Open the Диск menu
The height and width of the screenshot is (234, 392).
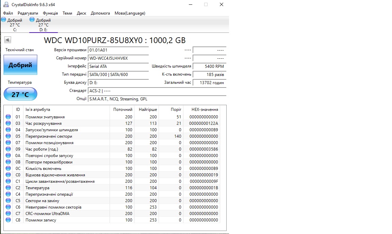point(81,13)
